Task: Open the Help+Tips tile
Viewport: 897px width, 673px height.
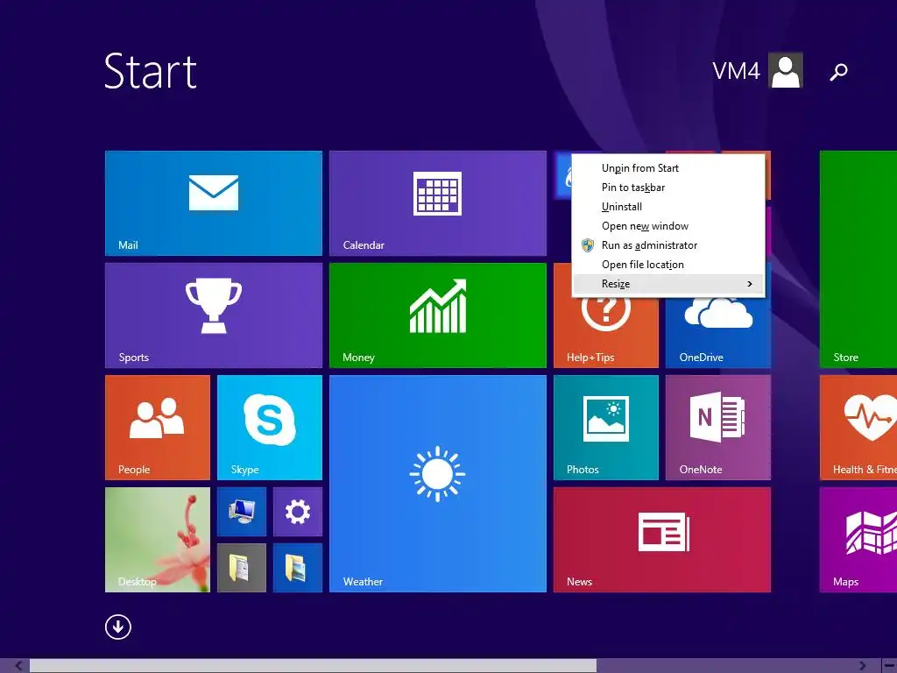Action: click(x=606, y=332)
